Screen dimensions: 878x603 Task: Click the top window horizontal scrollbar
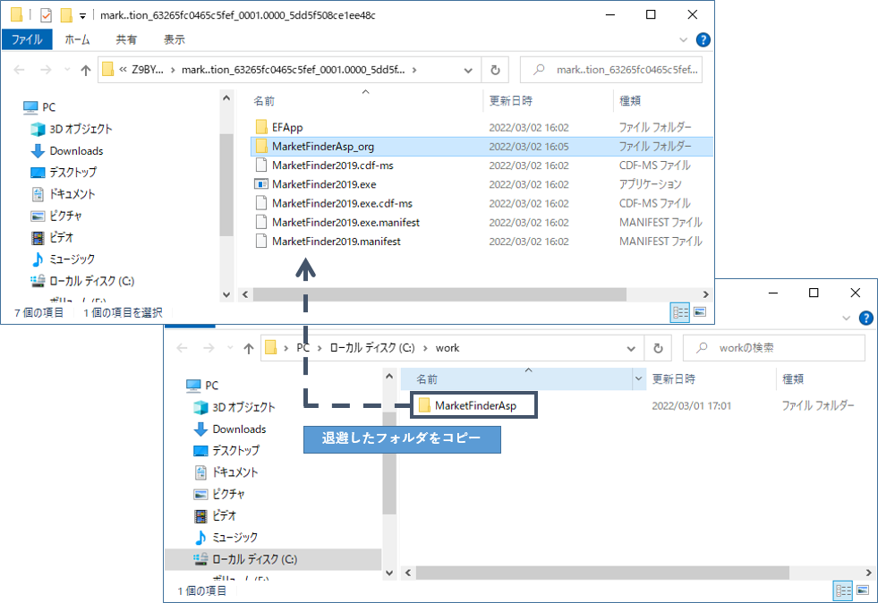click(439, 294)
